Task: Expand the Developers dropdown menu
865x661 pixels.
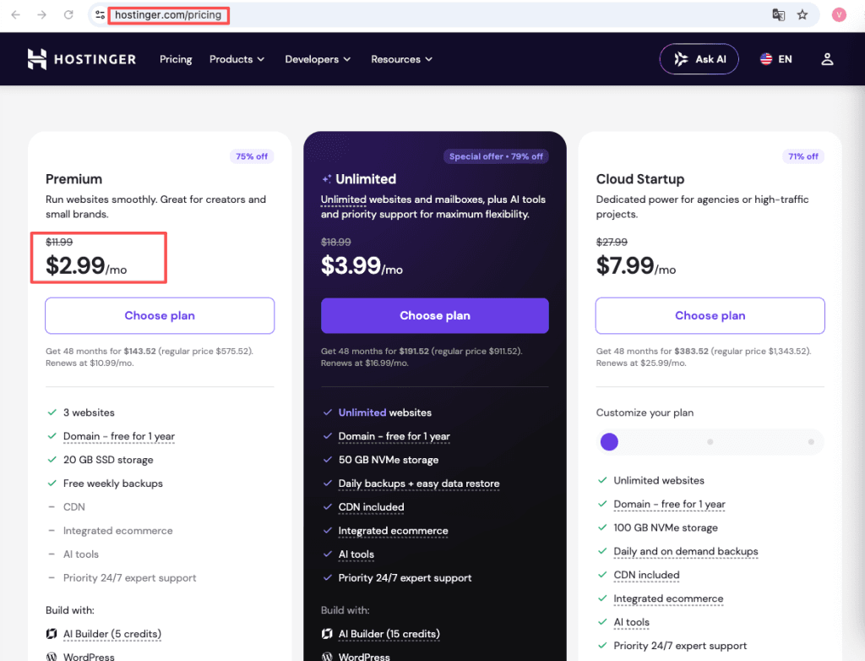Action: click(x=318, y=59)
